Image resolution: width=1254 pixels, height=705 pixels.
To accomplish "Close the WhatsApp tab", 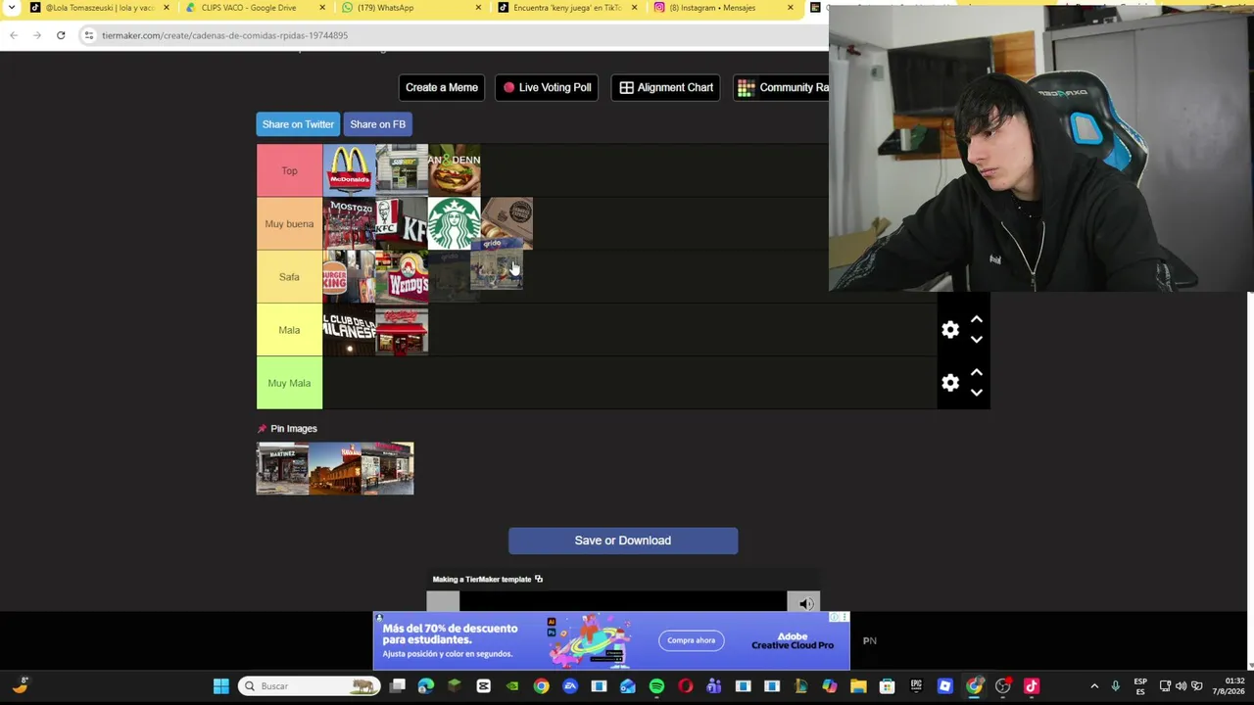I will [478, 8].
